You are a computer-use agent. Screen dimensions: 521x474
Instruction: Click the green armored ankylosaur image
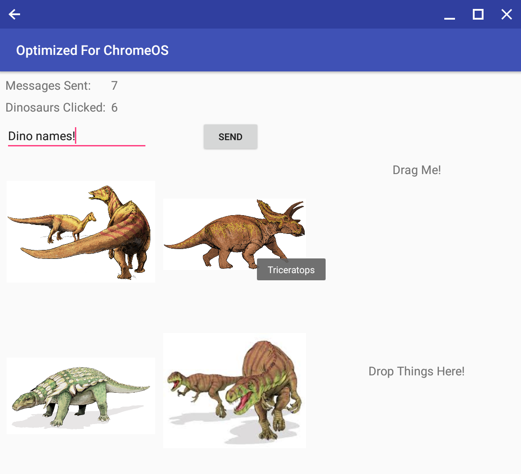(81, 395)
